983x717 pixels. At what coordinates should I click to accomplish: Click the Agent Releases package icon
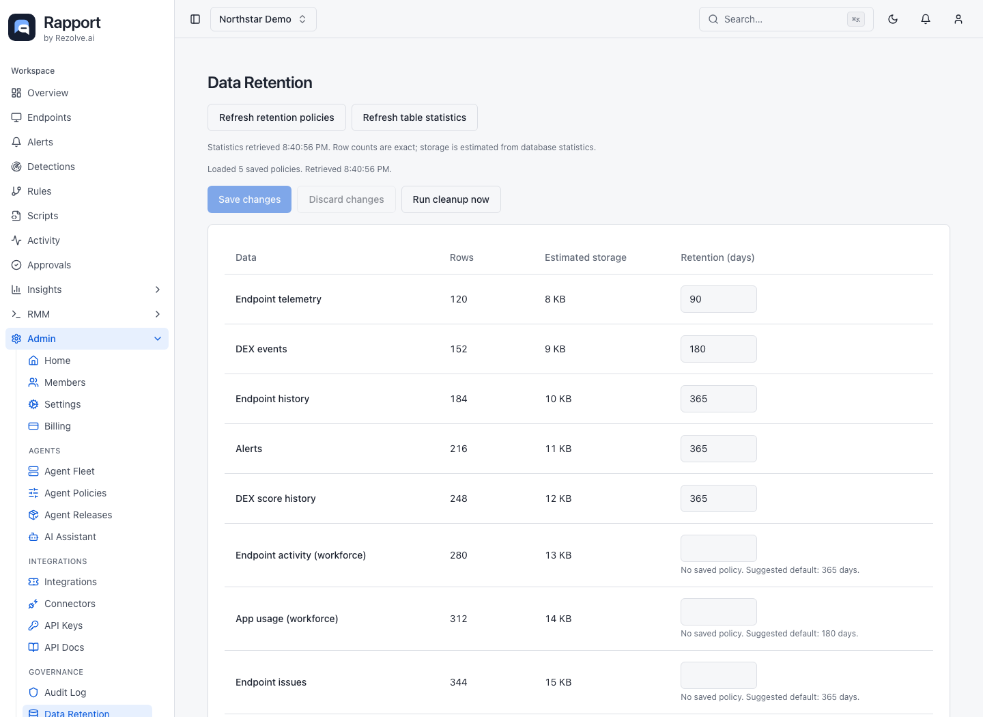33,515
